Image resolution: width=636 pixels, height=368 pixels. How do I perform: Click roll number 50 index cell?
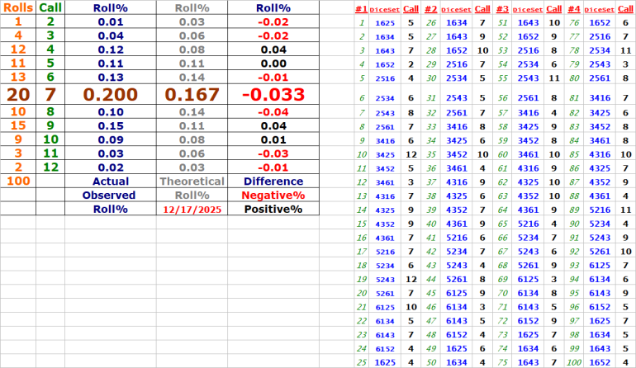[x=430, y=362]
